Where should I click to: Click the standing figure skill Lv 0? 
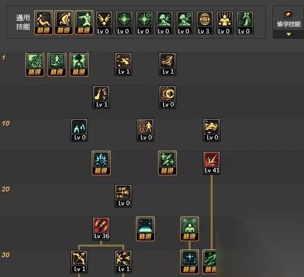(x=145, y=130)
